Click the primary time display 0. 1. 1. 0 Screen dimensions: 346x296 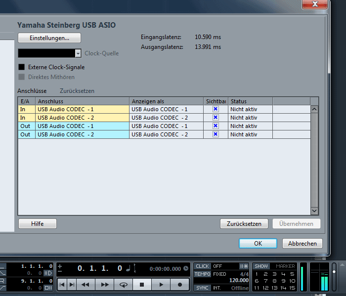[100, 268]
